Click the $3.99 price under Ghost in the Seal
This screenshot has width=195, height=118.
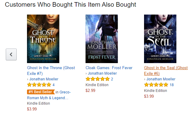pyautogui.click(x=149, y=96)
